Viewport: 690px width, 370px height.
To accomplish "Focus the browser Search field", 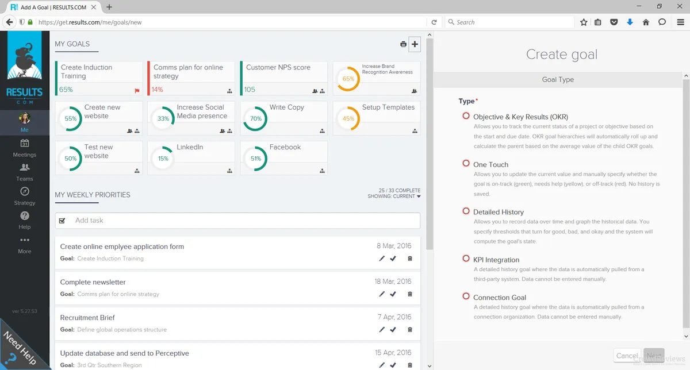I will coord(509,22).
